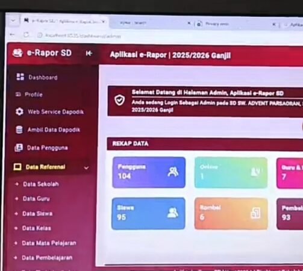Click the Profile card icon
Screen dimensions: 303x271
coord(18,94)
